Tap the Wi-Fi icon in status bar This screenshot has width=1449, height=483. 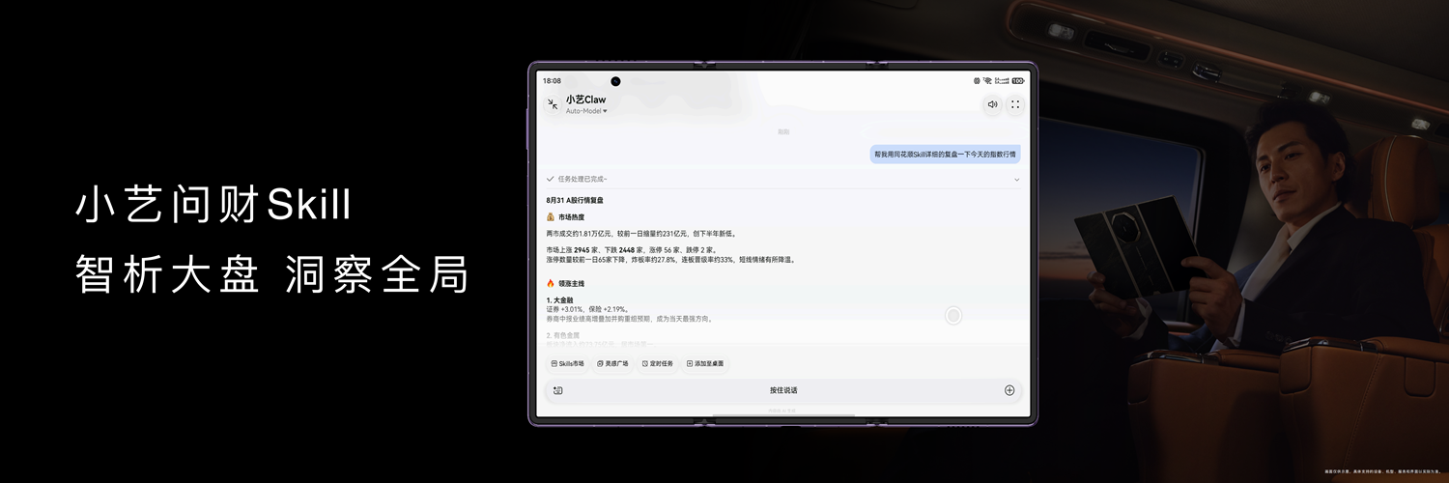[x=988, y=81]
